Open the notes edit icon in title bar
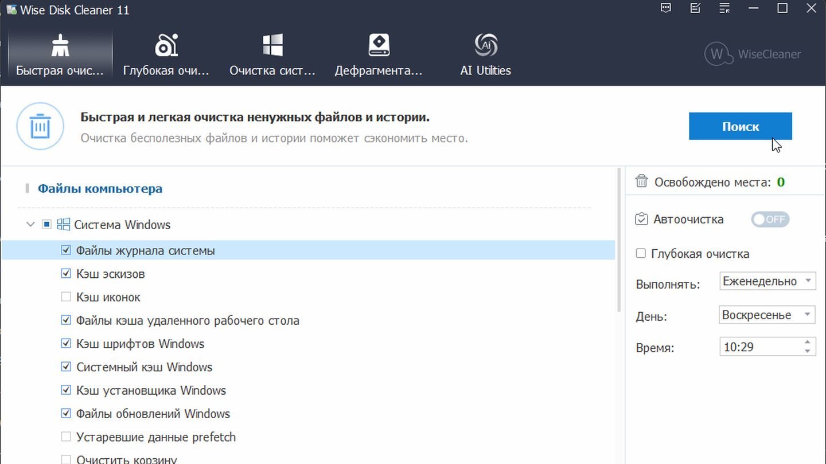This screenshot has width=826, height=464. point(695,8)
